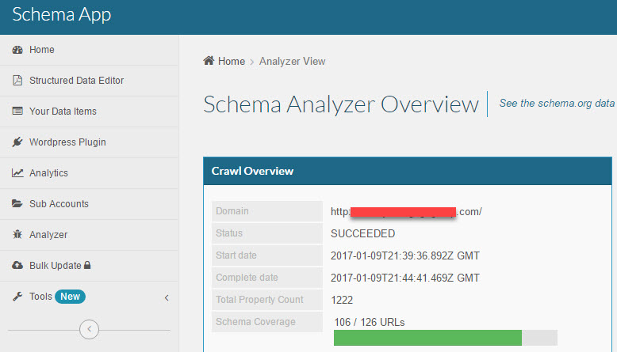Click the Home dashboard icon in sidebar

[17, 50]
